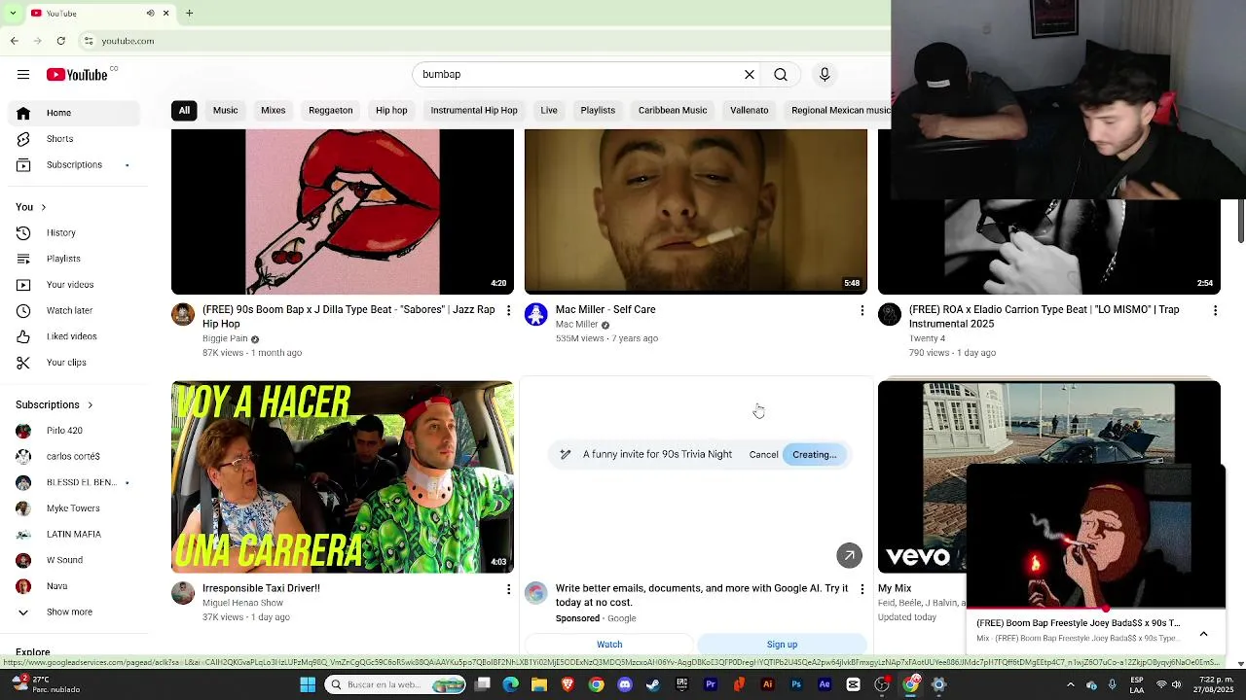The width and height of the screenshot is (1246, 700).
Task: Show hidden system tray icons
Action: coord(1070,684)
